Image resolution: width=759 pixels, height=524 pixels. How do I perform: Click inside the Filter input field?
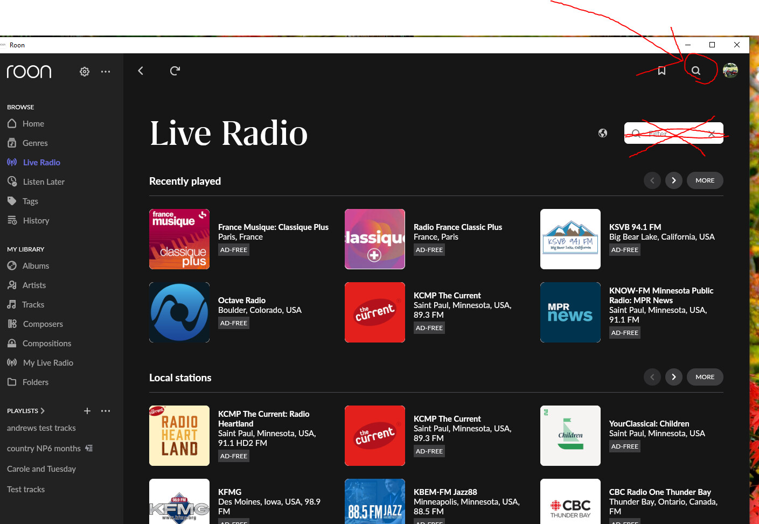coord(673,133)
